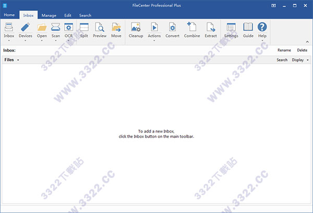Expand the Inbox button dropdown arrow

tap(9, 41)
